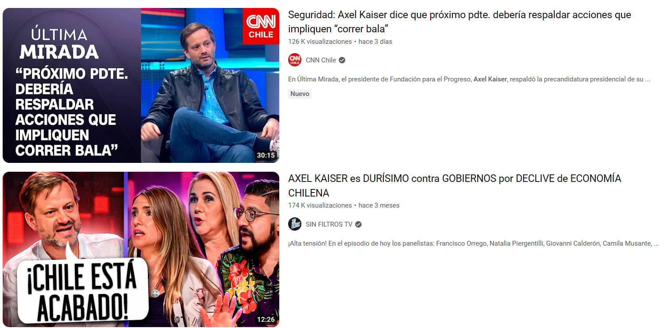
Task: Open the SIN FILTROS TV channel avatar
Action: 295,224
